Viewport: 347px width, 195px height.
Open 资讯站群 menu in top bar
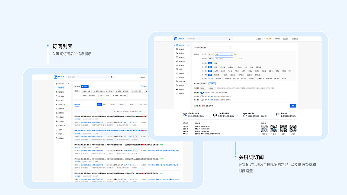tap(286, 39)
